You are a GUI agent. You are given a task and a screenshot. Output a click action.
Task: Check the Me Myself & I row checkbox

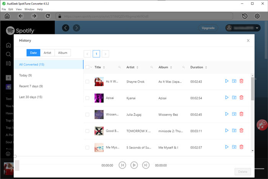pos(87,147)
